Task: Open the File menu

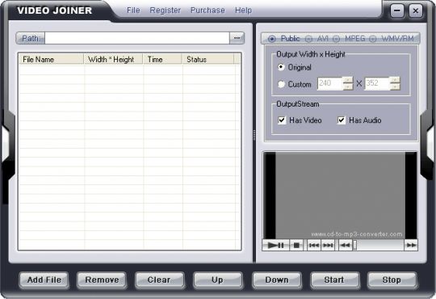Action: (x=133, y=11)
